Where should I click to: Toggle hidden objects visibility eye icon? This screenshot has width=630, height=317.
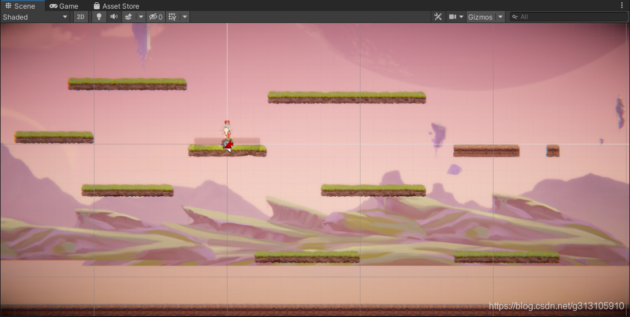pos(155,17)
